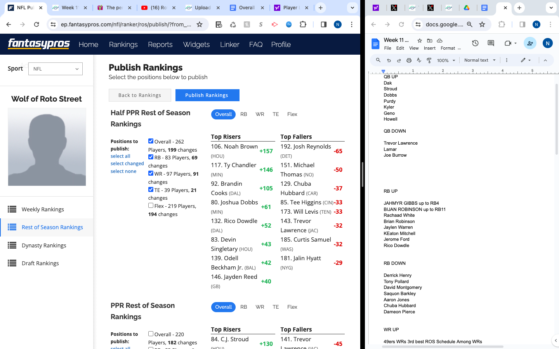Open the Docs Insert menu

click(429, 48)
